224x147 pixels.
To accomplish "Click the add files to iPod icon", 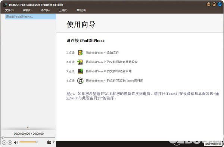I will [80, 52].
